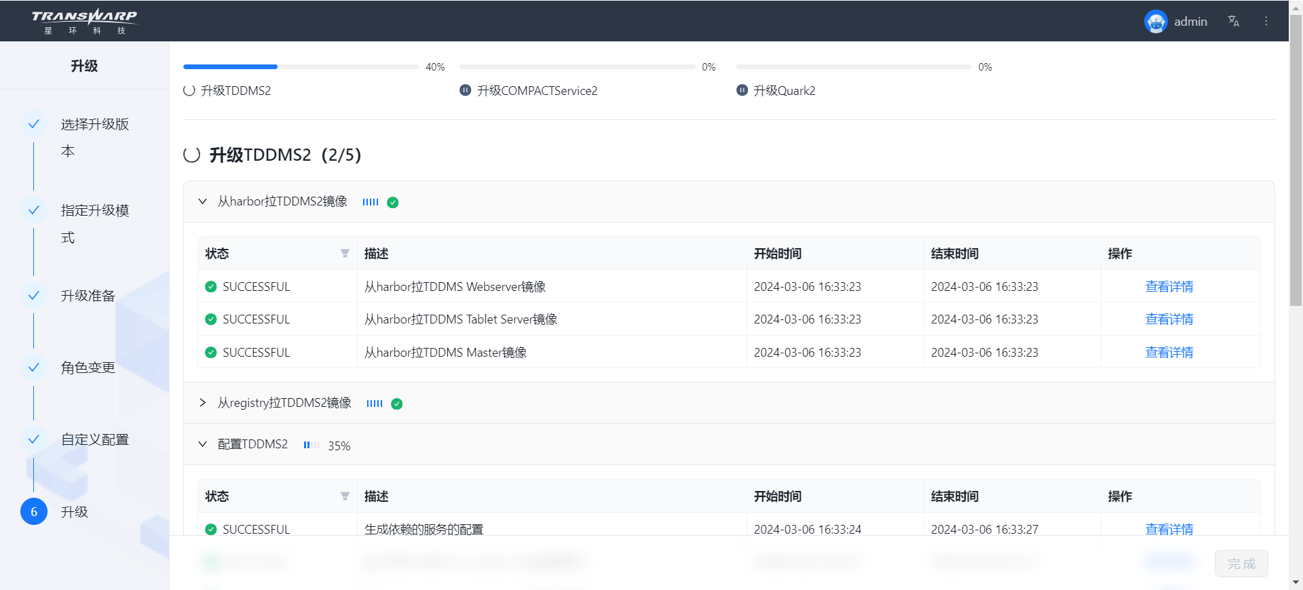Click the checkmark for step 指定升级模式

tap(33, 210)
